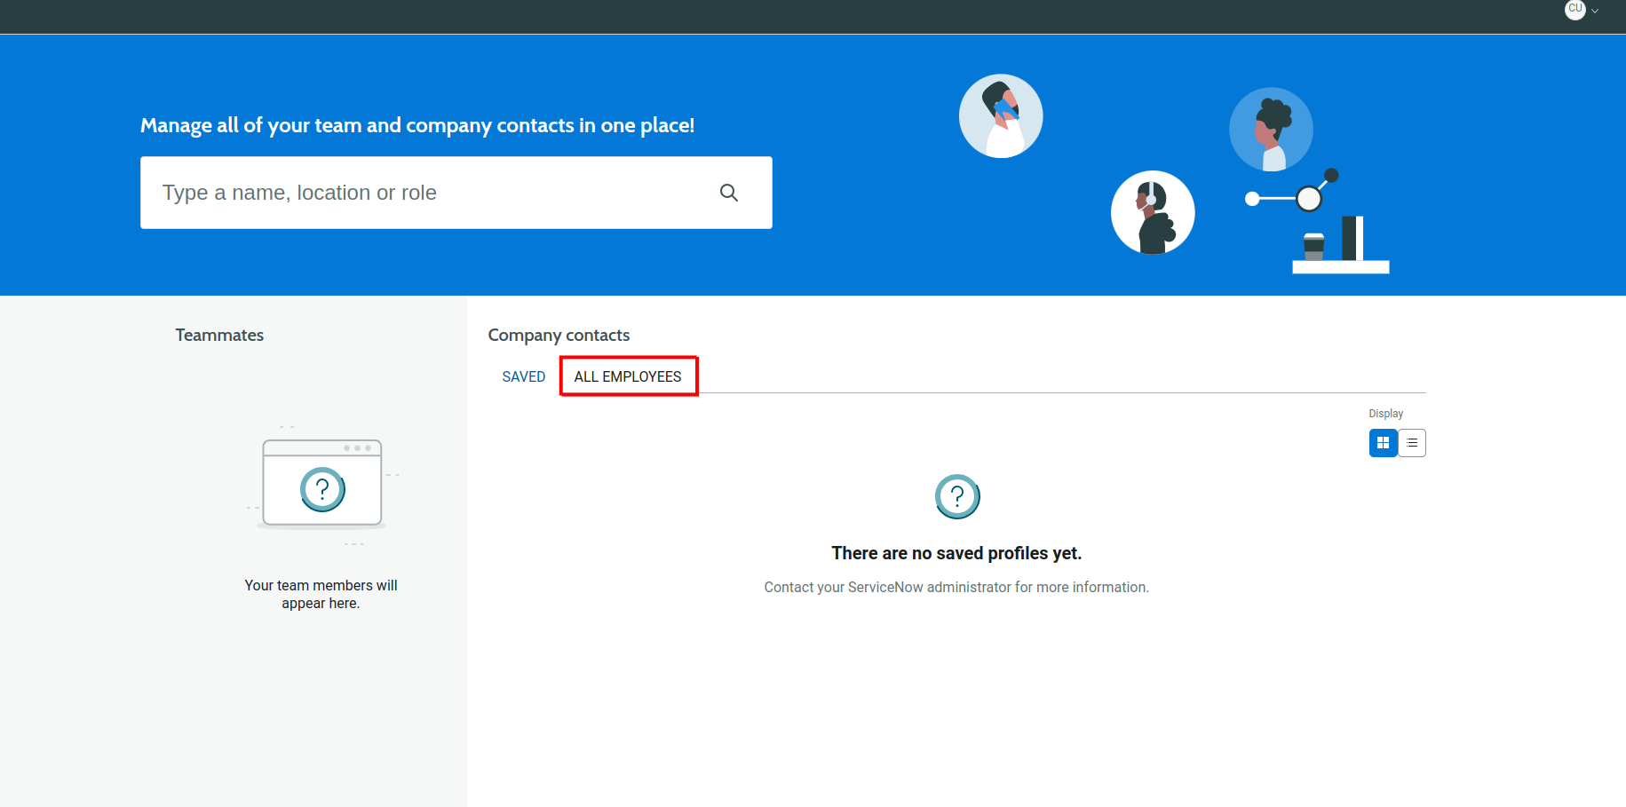
Task: Click the woman-on-phone avatar illustration
Action: pyautogui.click(x=1001, y=116)
